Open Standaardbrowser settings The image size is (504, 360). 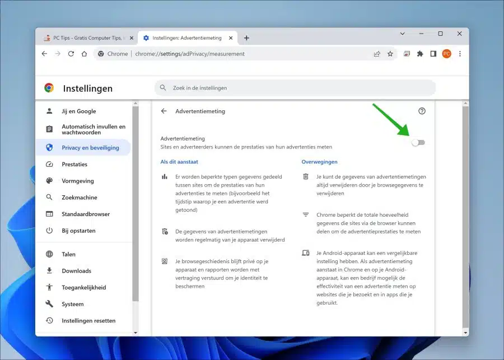coord(83,214)
